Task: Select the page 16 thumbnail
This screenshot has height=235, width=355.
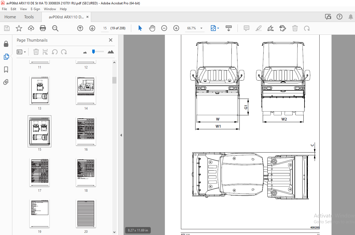Action: tap(86, 131)
